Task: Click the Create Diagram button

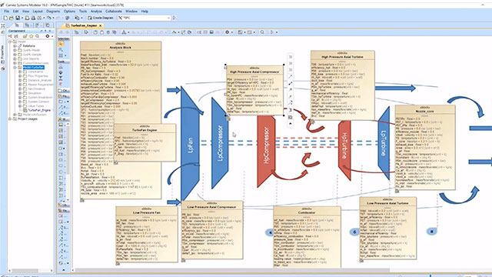Action: tap(101, 18)
